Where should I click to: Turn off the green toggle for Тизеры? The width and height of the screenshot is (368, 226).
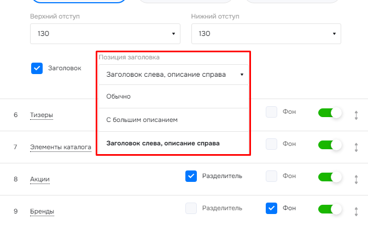(x=330, y=113)
